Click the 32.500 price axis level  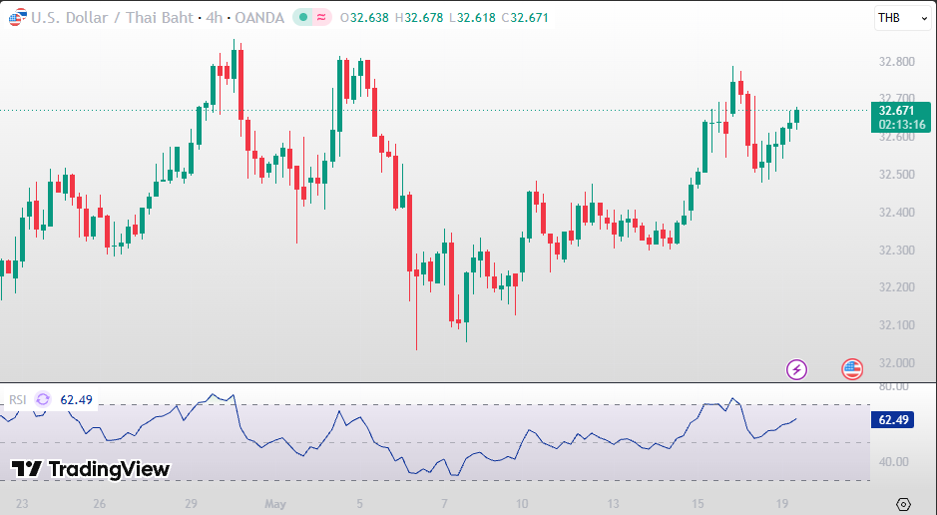pyautogui.click(x=897, y=175)
